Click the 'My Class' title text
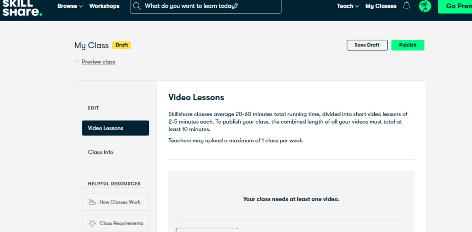The width and height of the screenshot is (472, 232). coord(92,45)
